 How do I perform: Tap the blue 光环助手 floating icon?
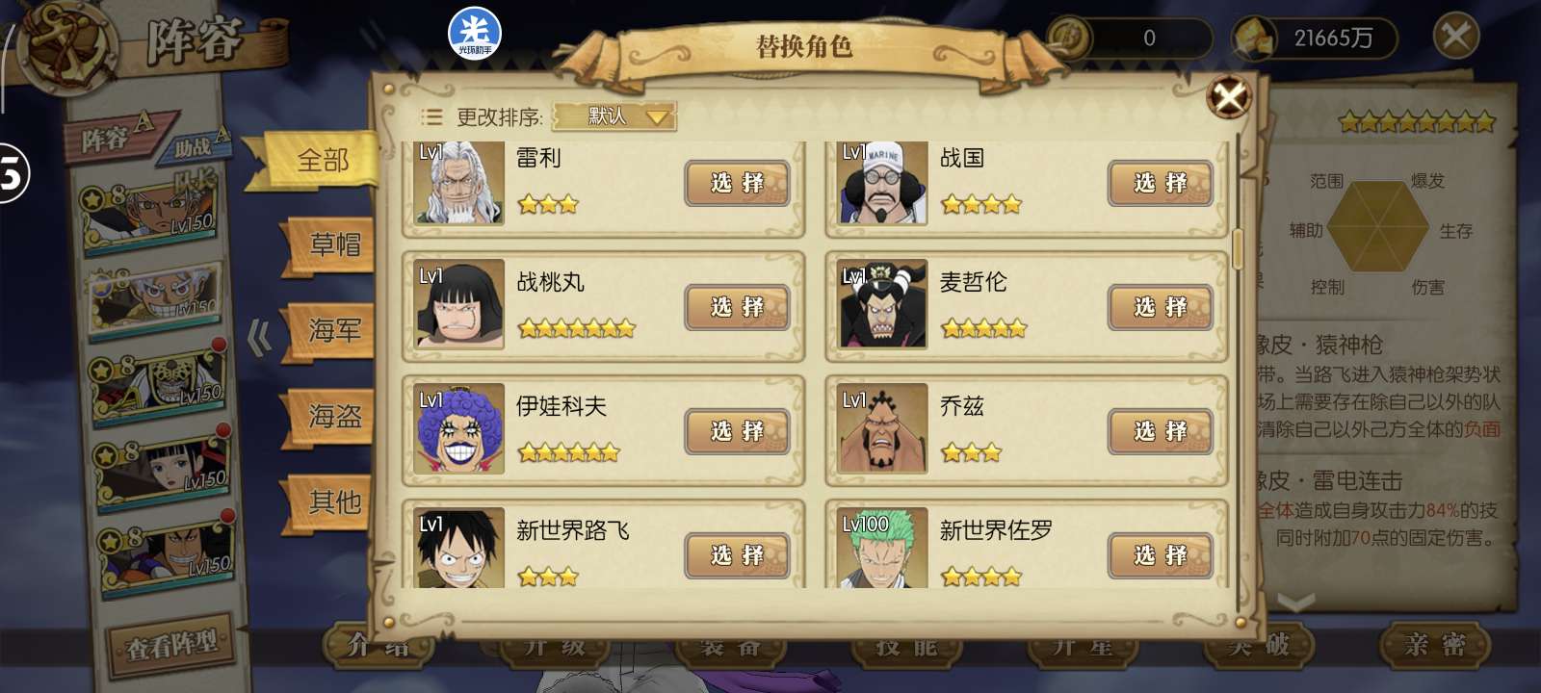tap(475, 34)
